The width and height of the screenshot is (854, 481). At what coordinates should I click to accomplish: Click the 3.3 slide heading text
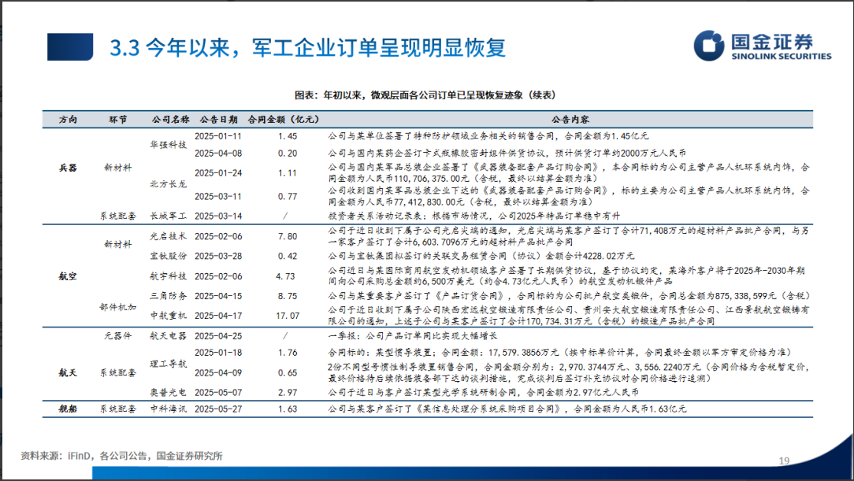pos(307,46)
